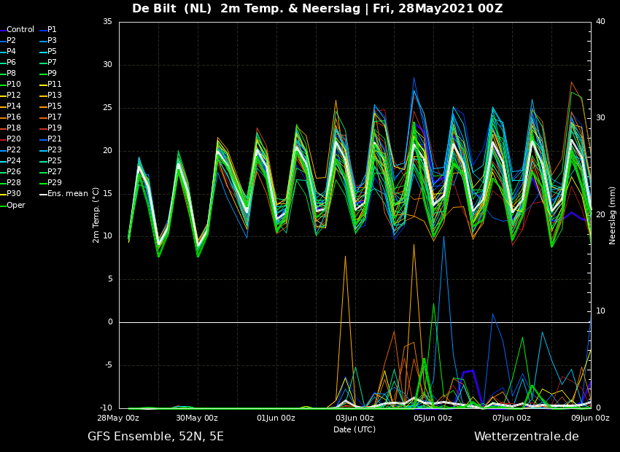This screenshot has height=452, width=620.
Task: Click the GFS Ensemble, 52N, 5E caption
Action: (155, 437)
